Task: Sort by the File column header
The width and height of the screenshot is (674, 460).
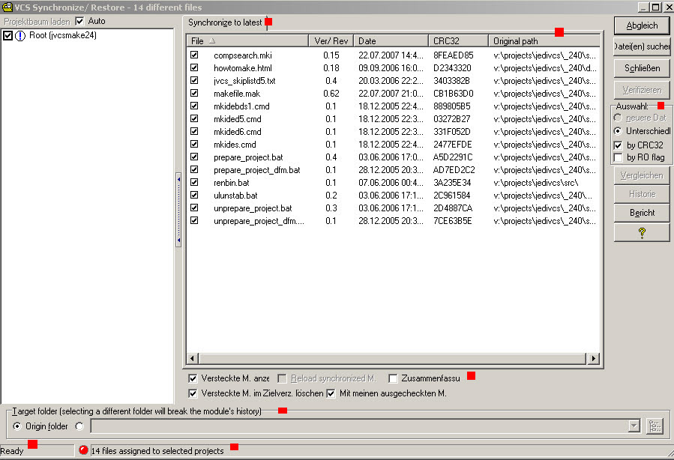Action: 247,40
